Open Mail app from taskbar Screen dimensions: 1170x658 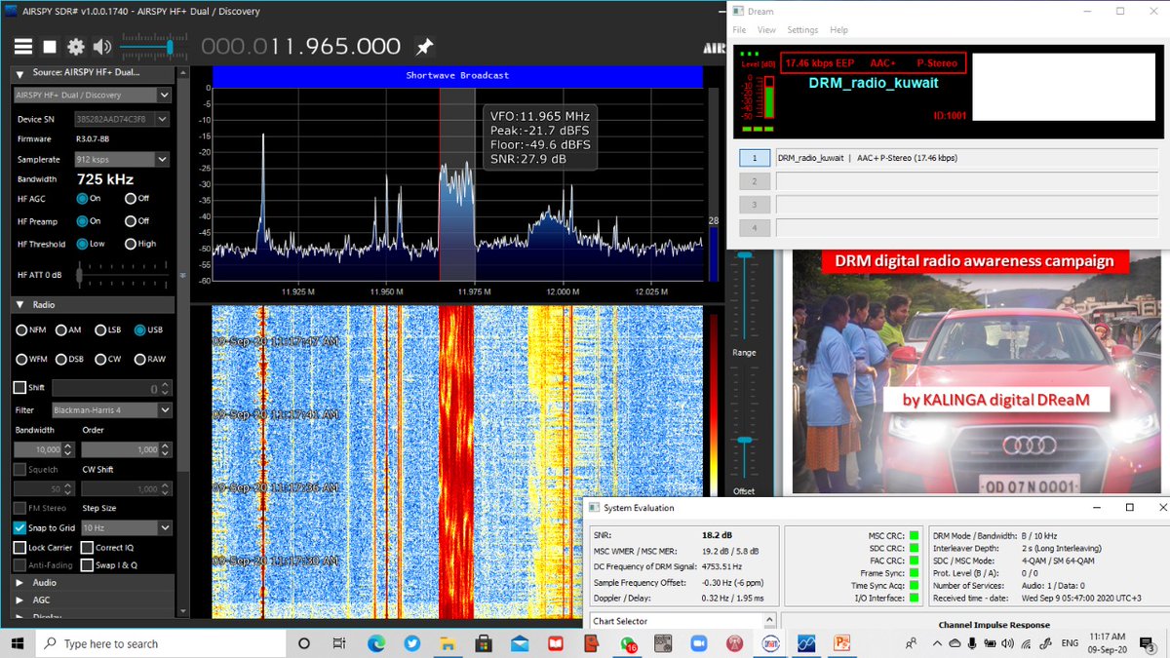tap(519, 643)
